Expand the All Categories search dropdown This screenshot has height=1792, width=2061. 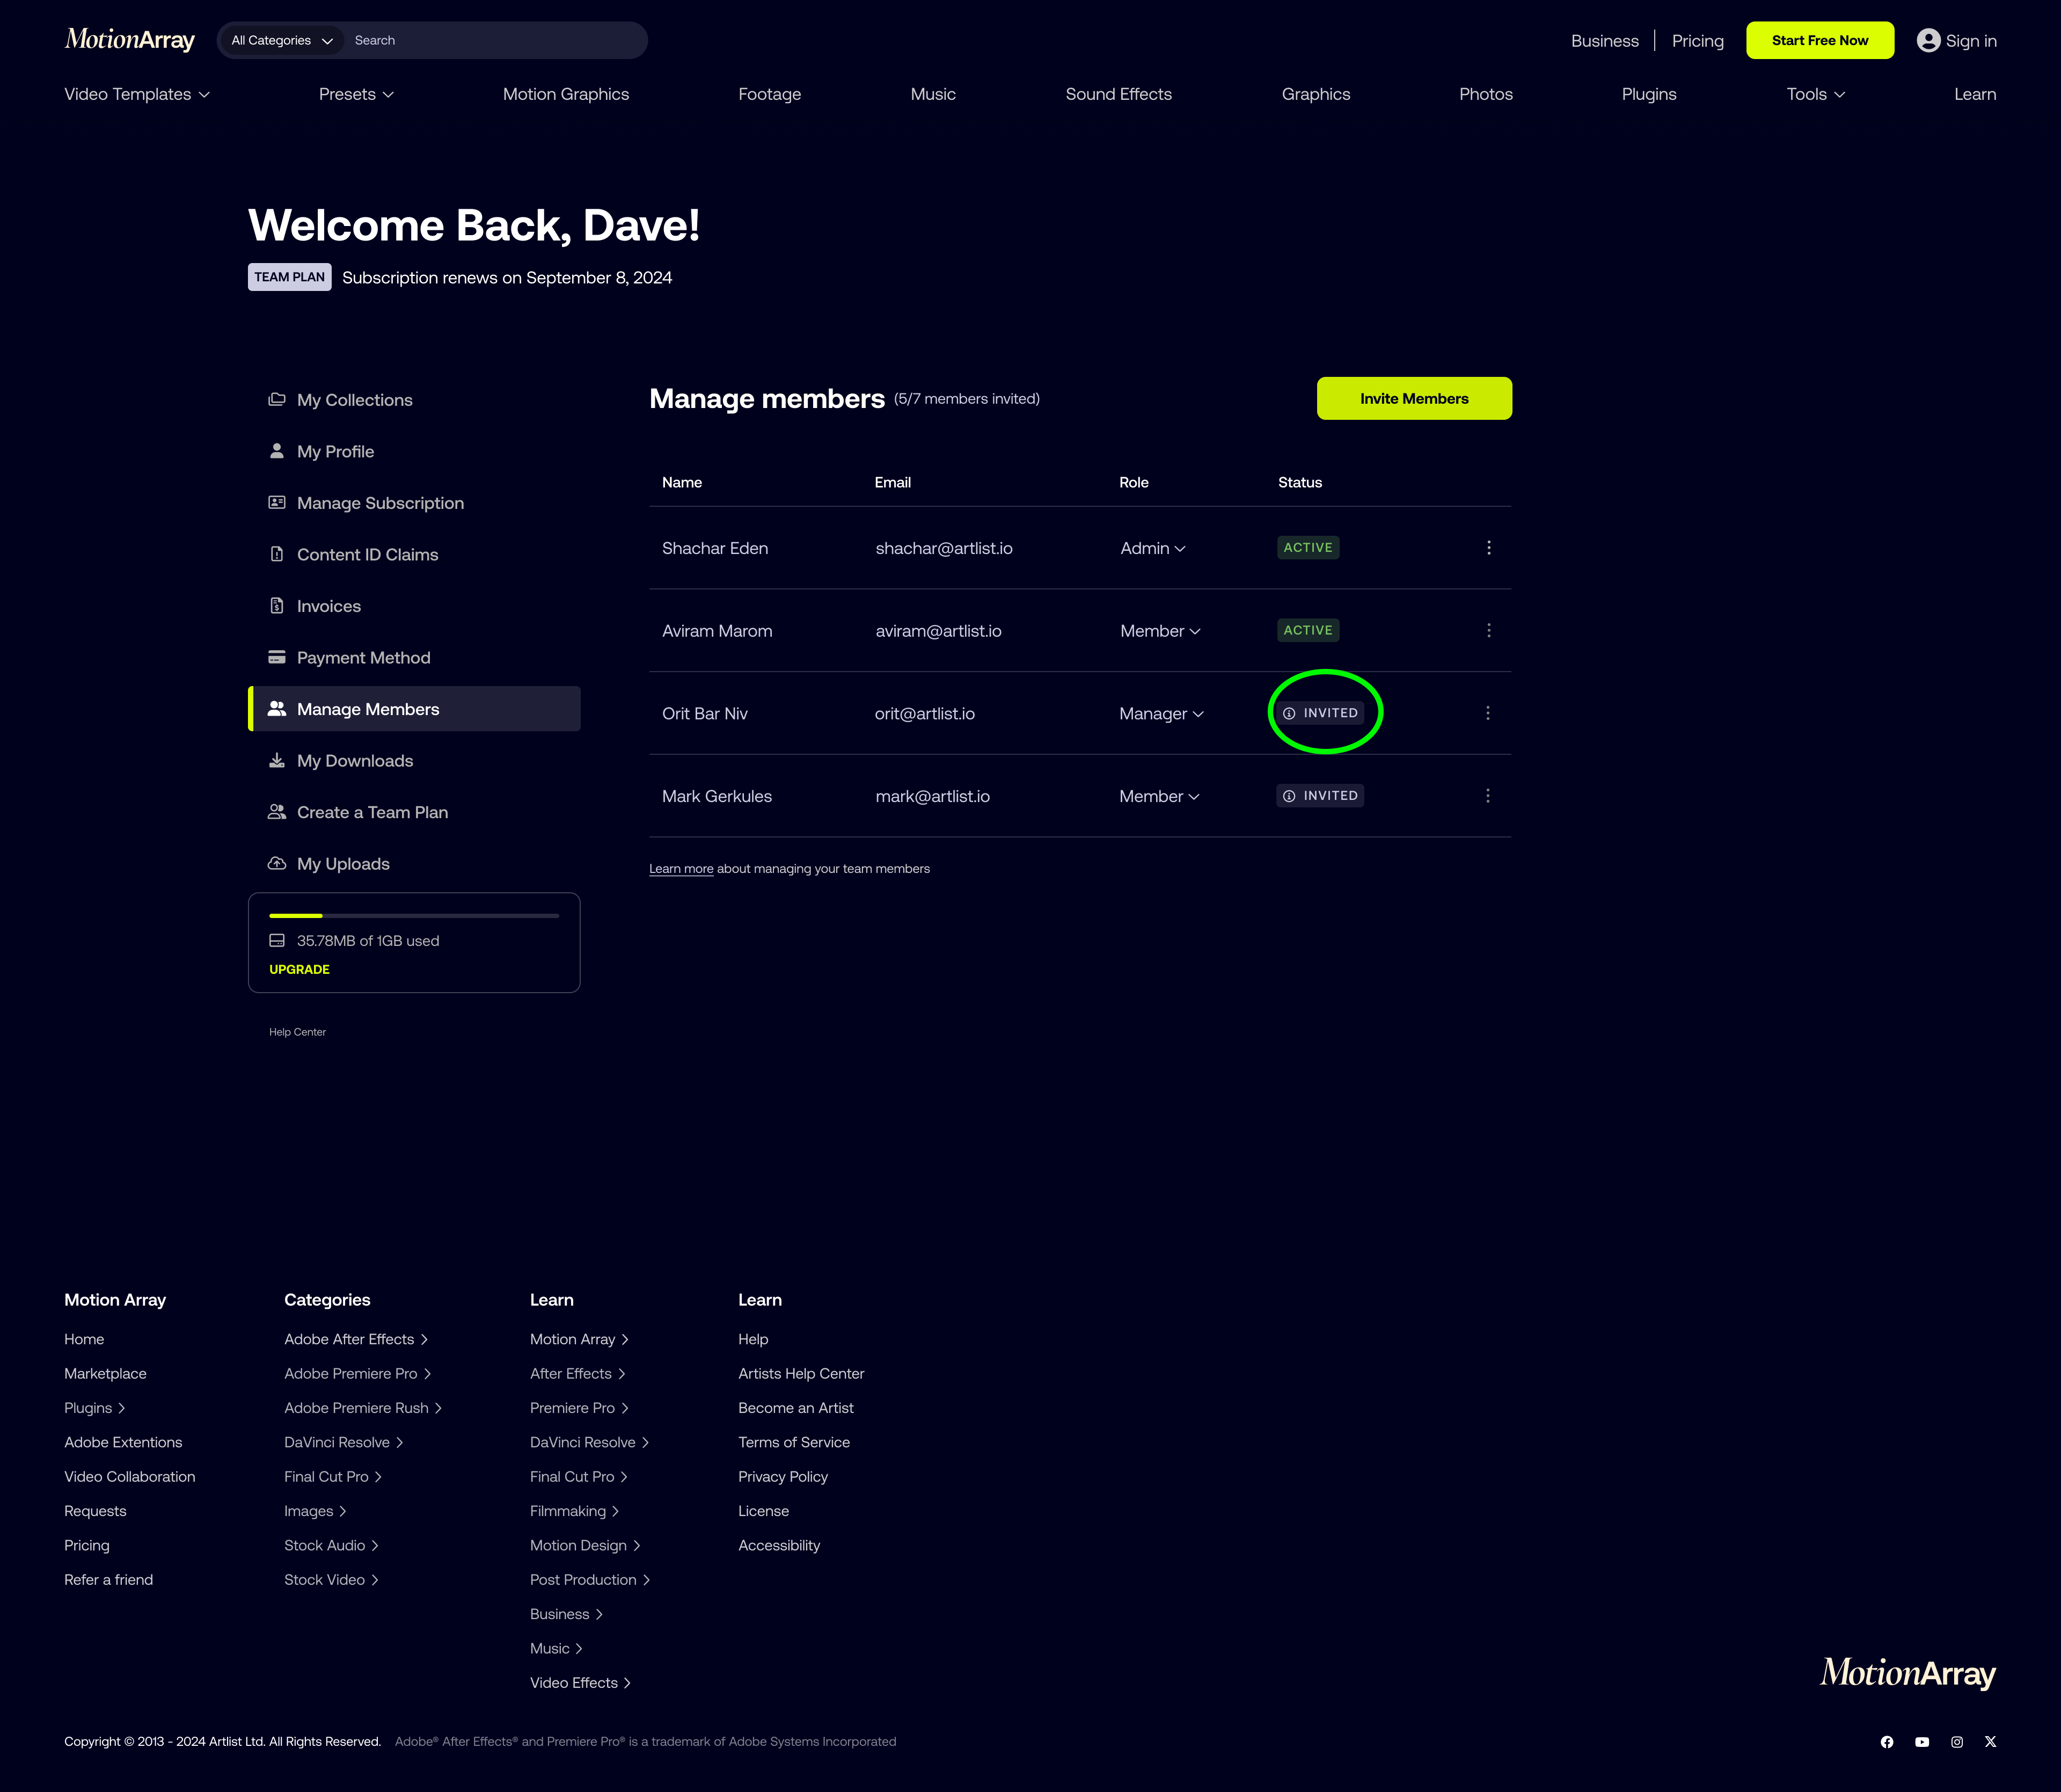[281, 40]
